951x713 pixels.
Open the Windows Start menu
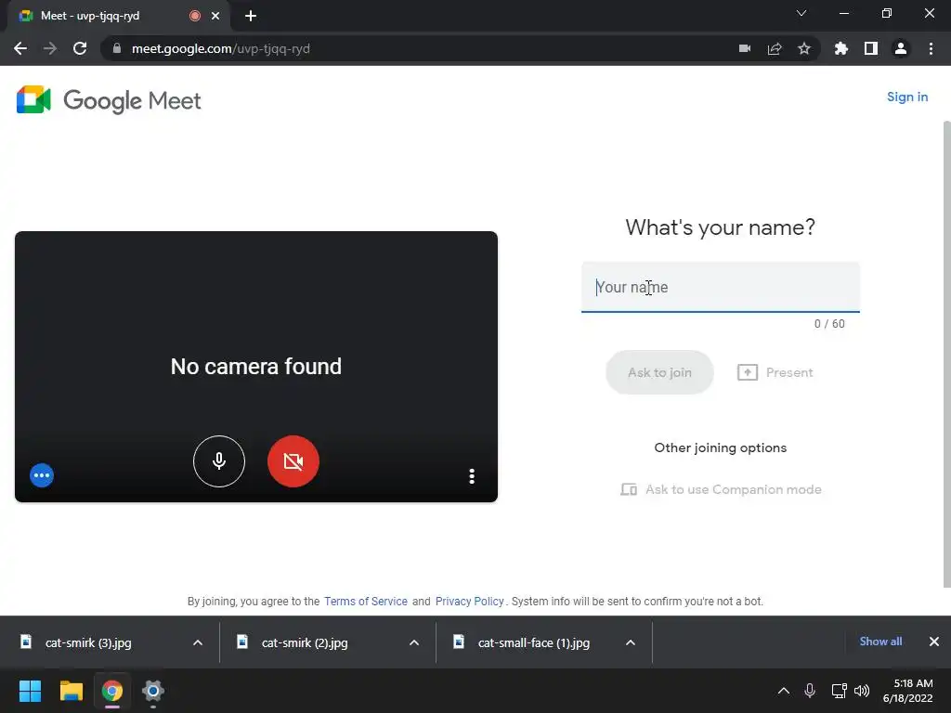point(30,691)
